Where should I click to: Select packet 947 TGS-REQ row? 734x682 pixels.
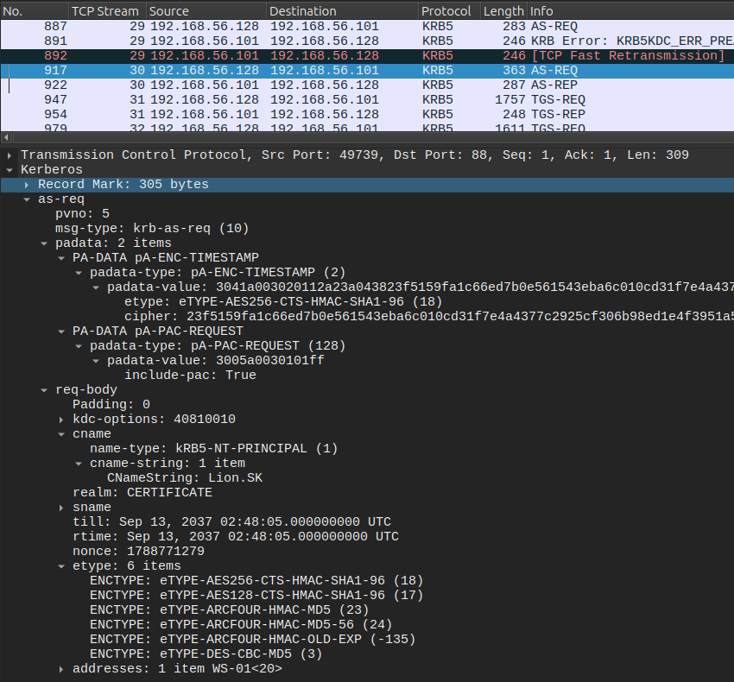(x=345, y=100)
